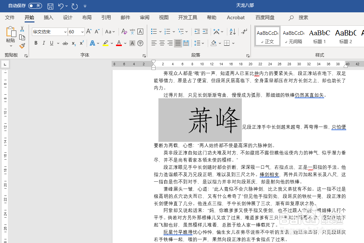Apply the red font color
The image size is (364, 243).
119,43
